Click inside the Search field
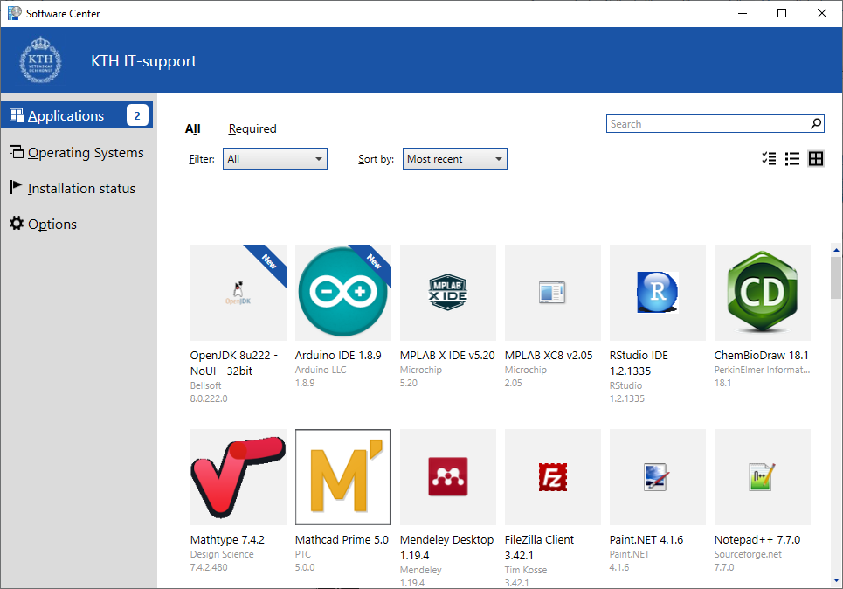The width and height of the screenshot is (843, 589). click(708, 124)
